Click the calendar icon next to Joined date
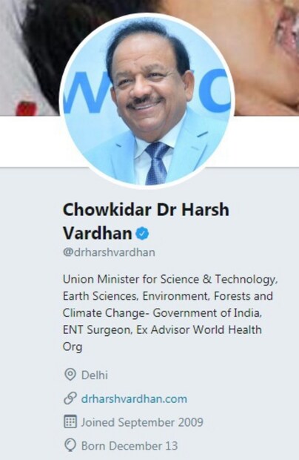 [70, 422]
